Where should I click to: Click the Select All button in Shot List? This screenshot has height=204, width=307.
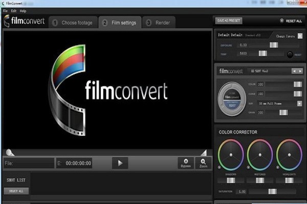(x=16, y=191)
